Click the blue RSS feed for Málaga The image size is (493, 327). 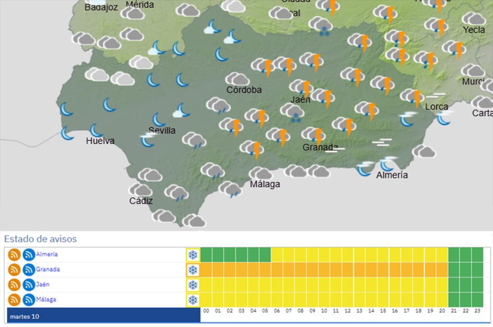28,299
